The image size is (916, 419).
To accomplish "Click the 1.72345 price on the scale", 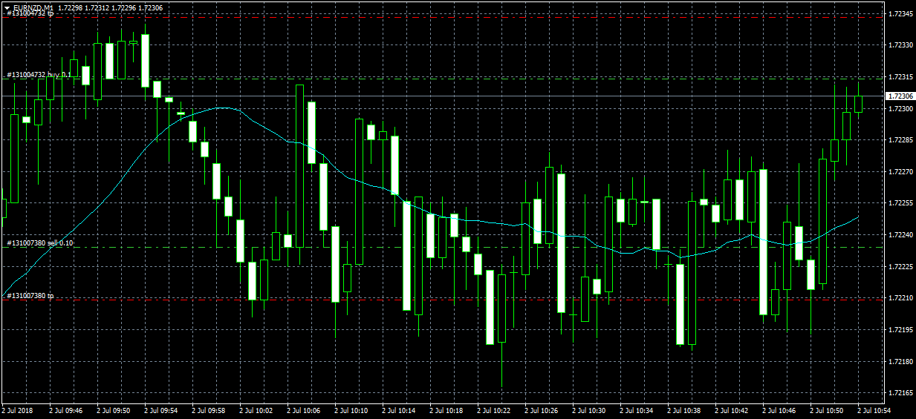I will click(x=900, y=13).
